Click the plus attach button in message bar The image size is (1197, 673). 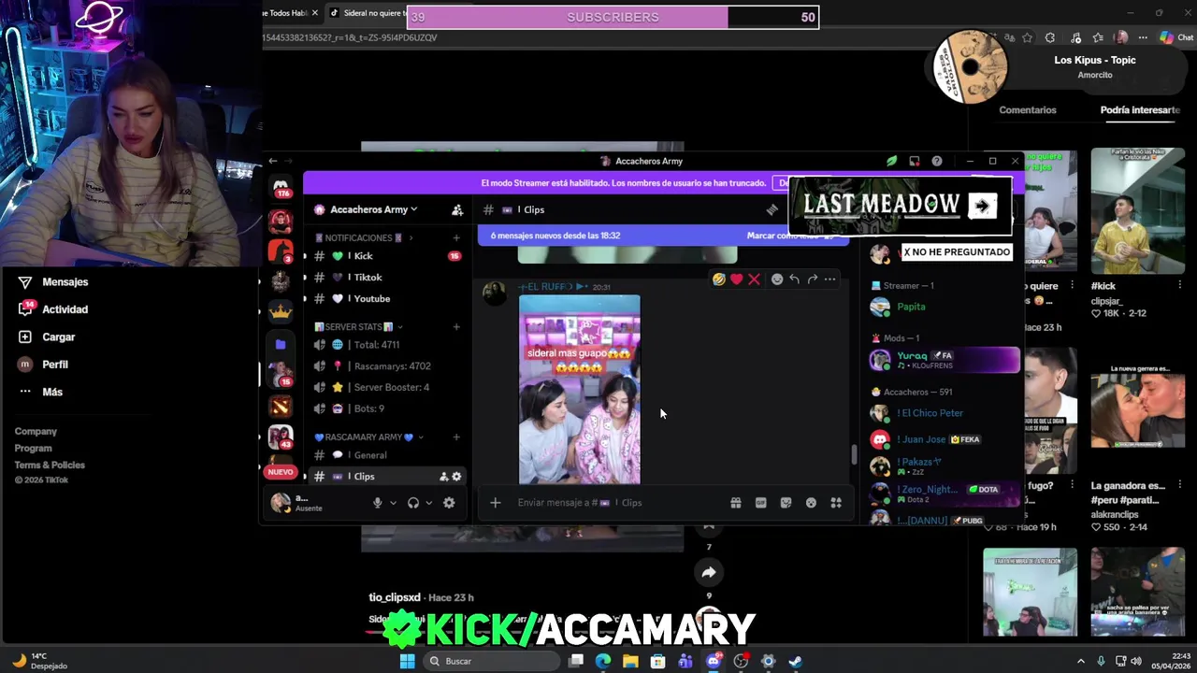click(496, 503)
